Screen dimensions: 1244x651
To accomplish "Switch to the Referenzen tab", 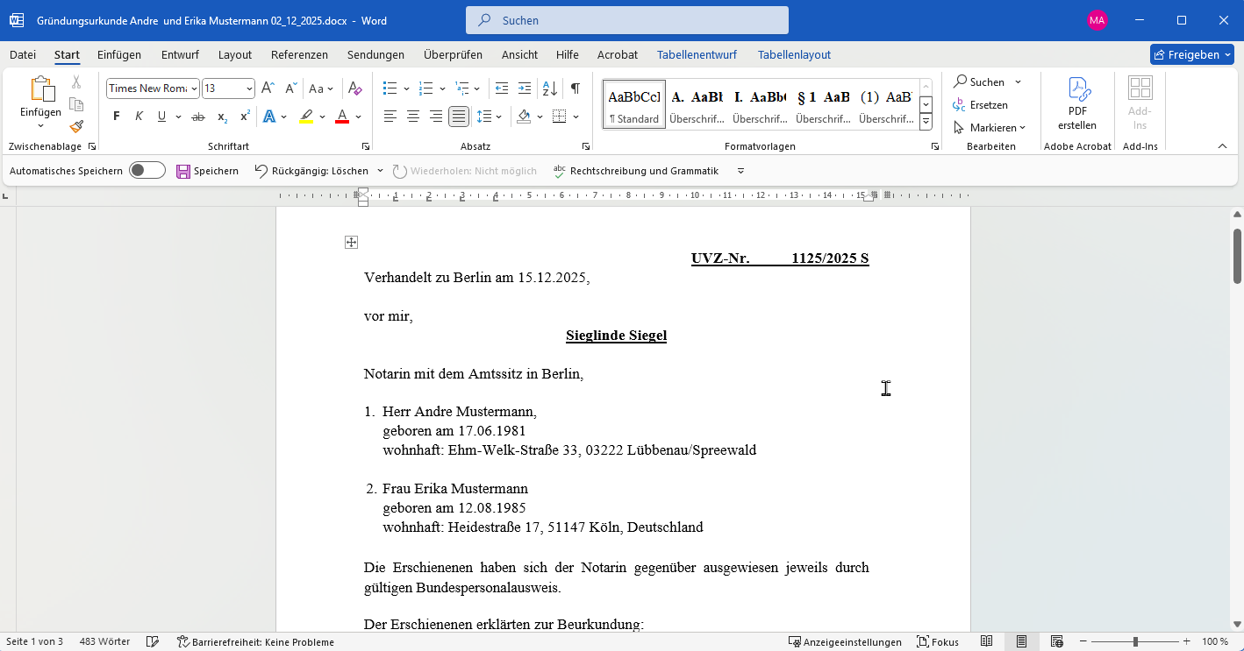I will [299, 54].
